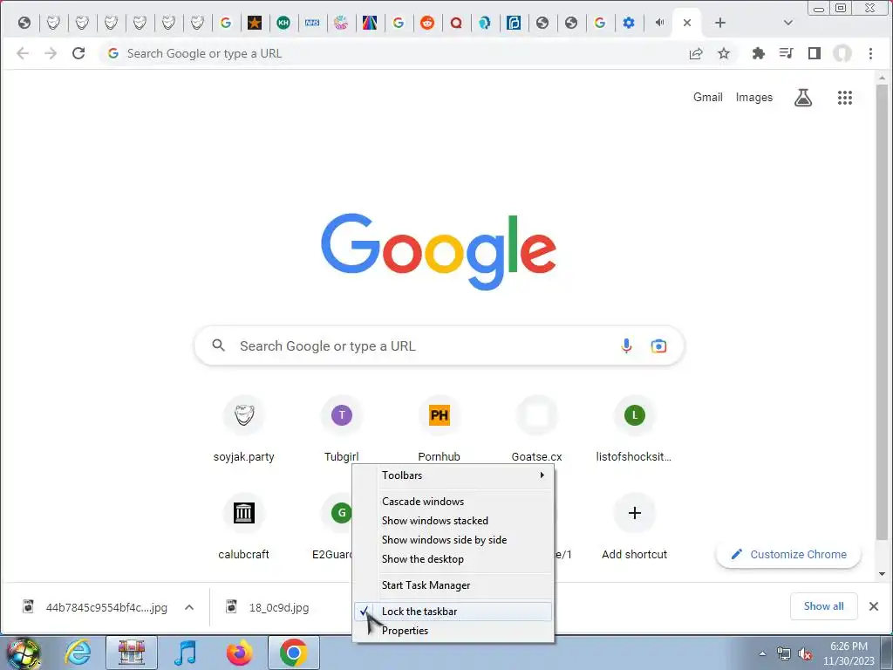The width and height of the screenshot is (893, 670).
Task: Open the calubcraft shortcut
Action: (244, 527)
